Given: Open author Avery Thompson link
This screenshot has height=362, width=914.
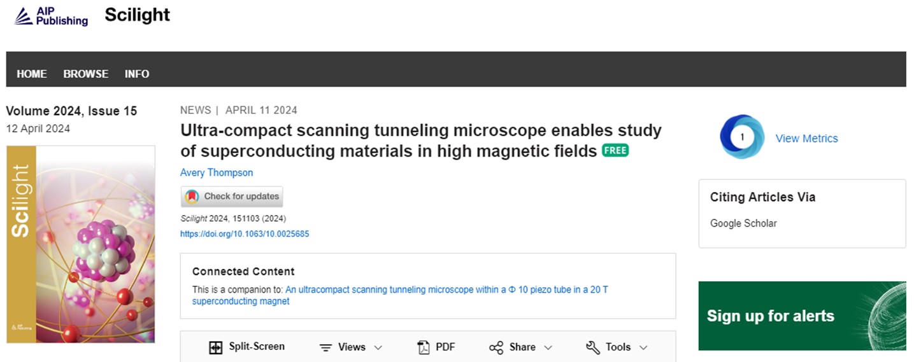Looking at the screenshot, I should (217, 172).
